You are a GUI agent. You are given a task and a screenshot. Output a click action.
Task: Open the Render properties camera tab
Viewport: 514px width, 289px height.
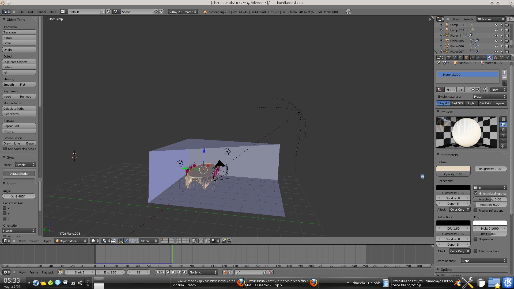449,58
